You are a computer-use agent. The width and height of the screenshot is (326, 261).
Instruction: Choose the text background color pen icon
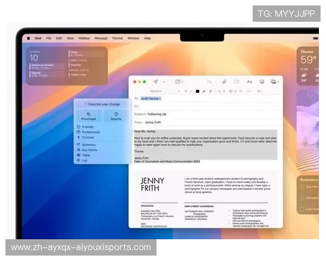204,91
